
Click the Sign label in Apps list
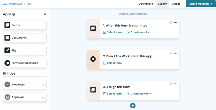pyautogui.click(x=14, y=50)
